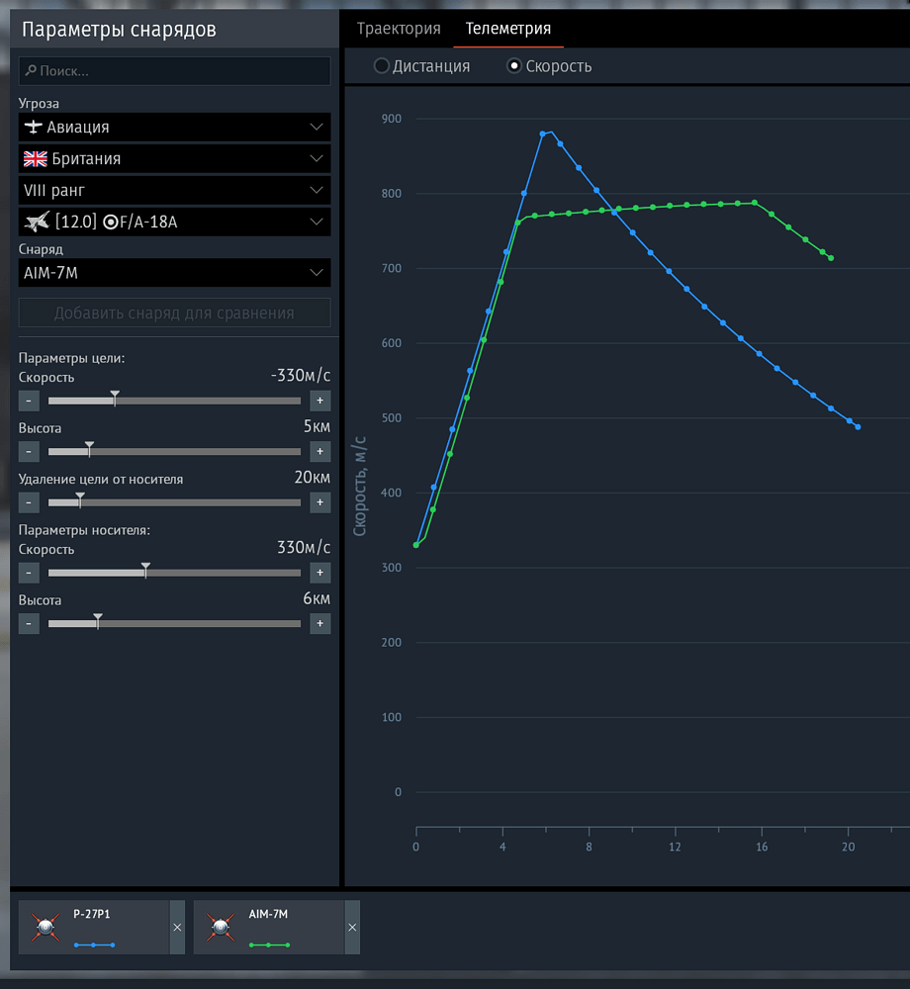Focus the Поиск search field

coord(174,70)
